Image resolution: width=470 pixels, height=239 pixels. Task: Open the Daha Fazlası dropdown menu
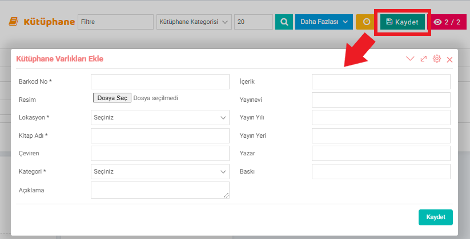(x=324, y=22)
